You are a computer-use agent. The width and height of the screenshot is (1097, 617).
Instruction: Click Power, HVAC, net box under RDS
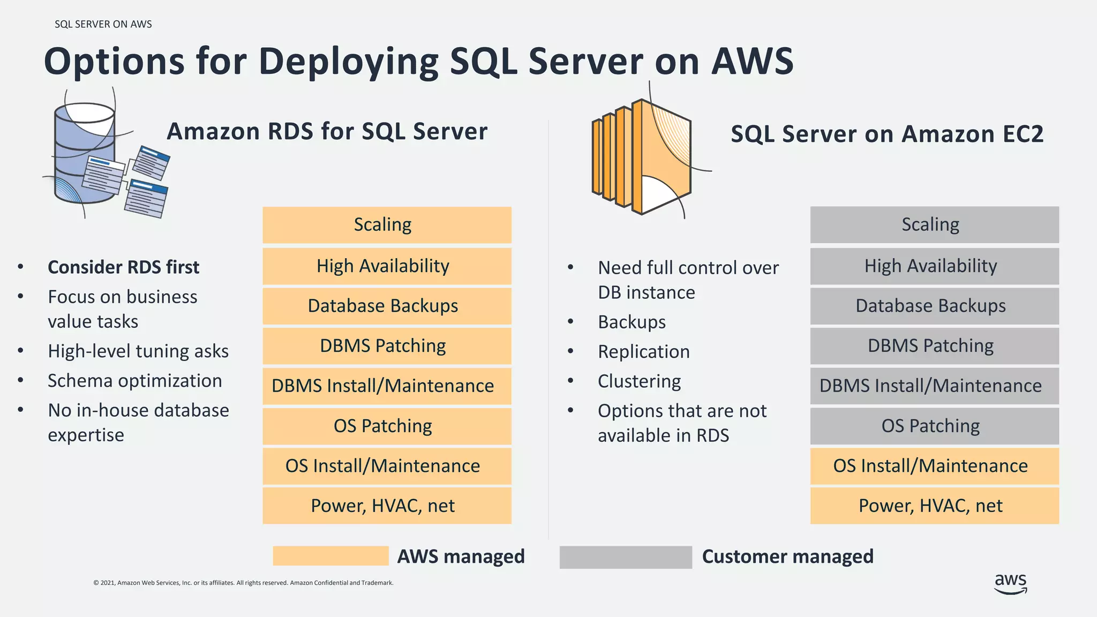[387, 506]
